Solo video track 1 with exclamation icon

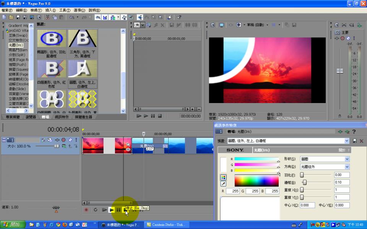[x=76, y=140]
